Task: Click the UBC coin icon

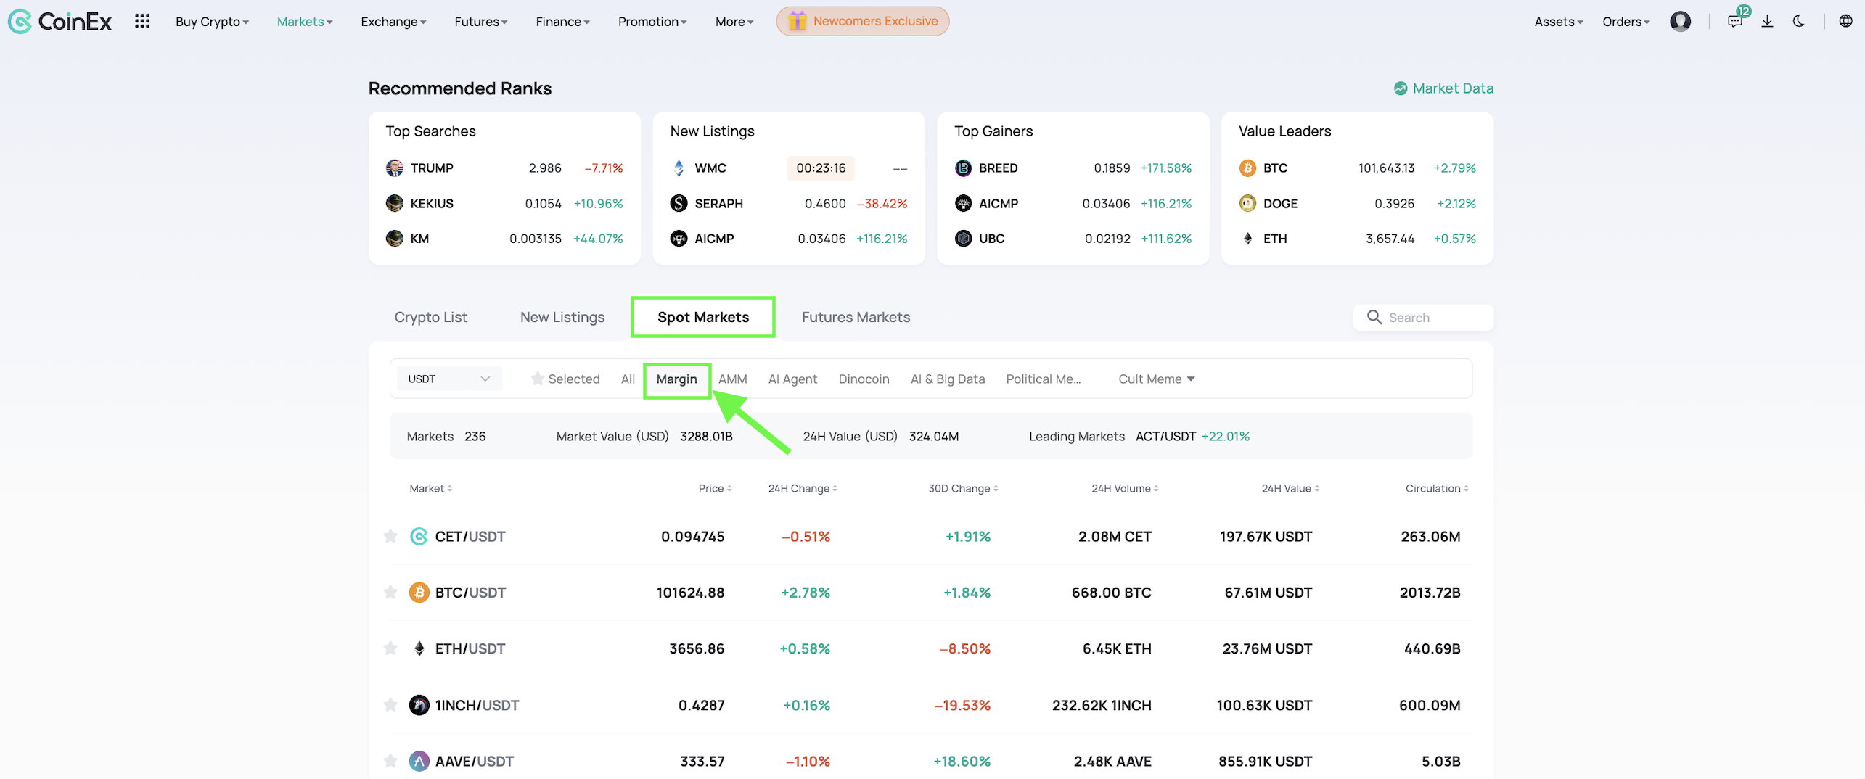Action: click(x=964, y=239)
